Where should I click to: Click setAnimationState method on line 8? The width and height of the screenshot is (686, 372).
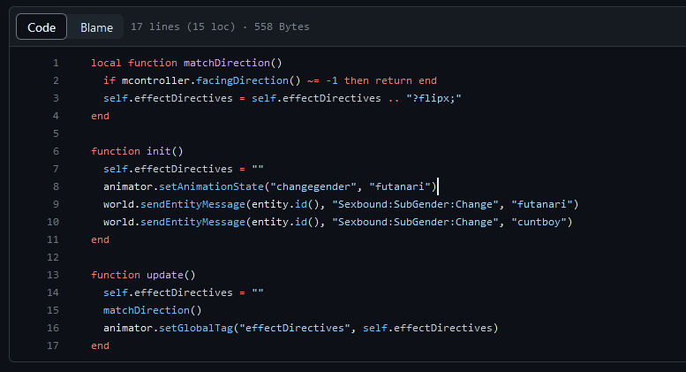[x=211, y=186]
